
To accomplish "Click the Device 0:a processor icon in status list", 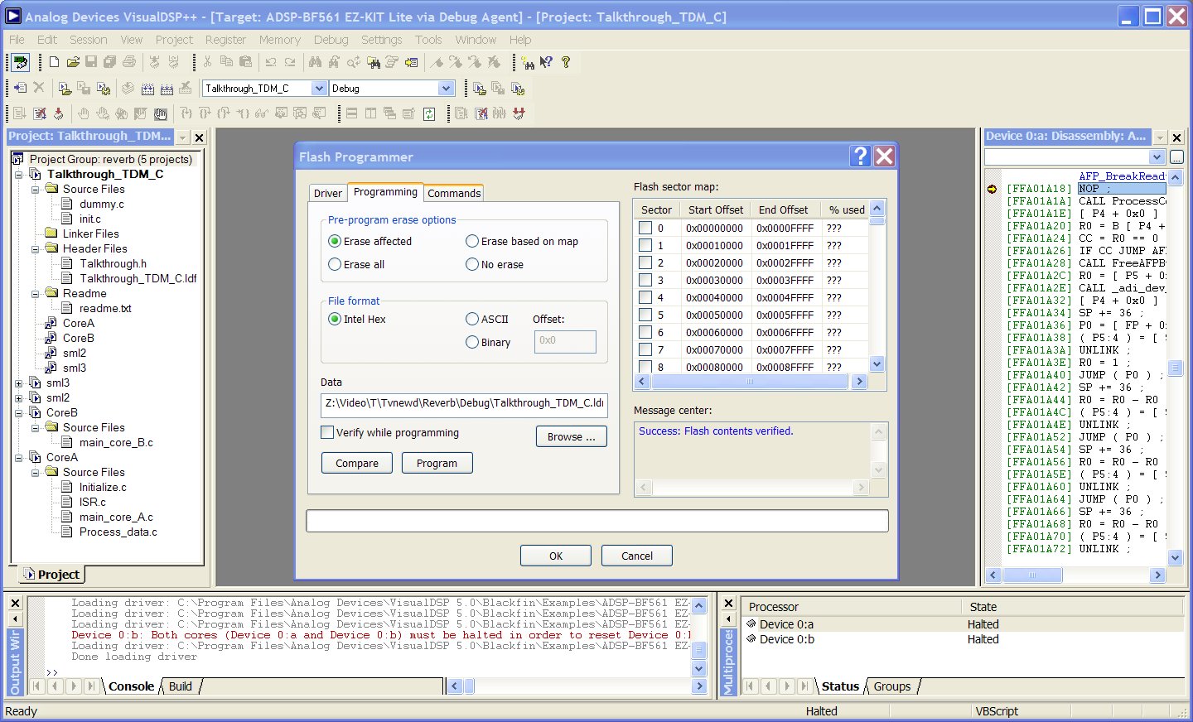I will pyautogui.click(x=751, y=624).
